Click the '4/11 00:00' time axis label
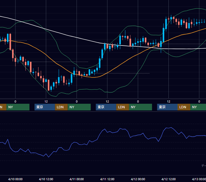 [77, 179]
